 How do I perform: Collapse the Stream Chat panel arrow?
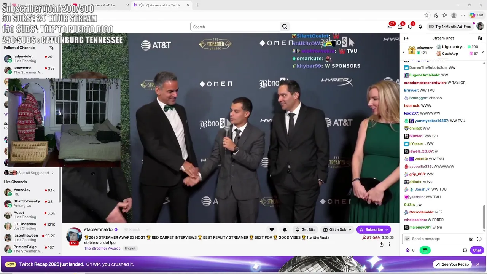click(x=406, y=38)
